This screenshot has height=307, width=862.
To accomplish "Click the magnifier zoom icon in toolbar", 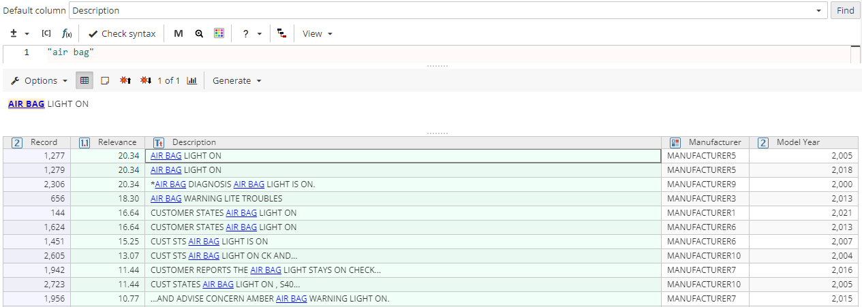I will [199, 33].
